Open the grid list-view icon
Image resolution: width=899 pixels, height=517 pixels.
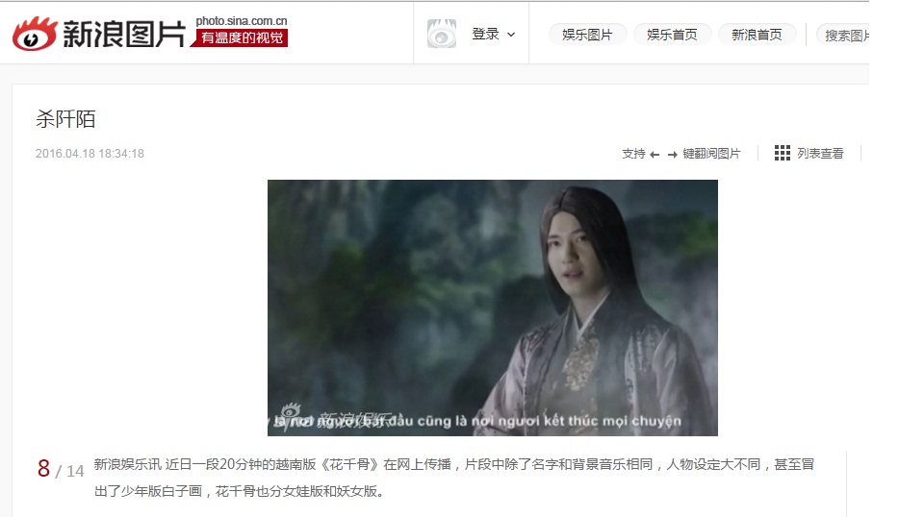[782, 153]
